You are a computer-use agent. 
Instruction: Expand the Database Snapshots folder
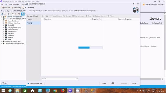tap(4, 23)
